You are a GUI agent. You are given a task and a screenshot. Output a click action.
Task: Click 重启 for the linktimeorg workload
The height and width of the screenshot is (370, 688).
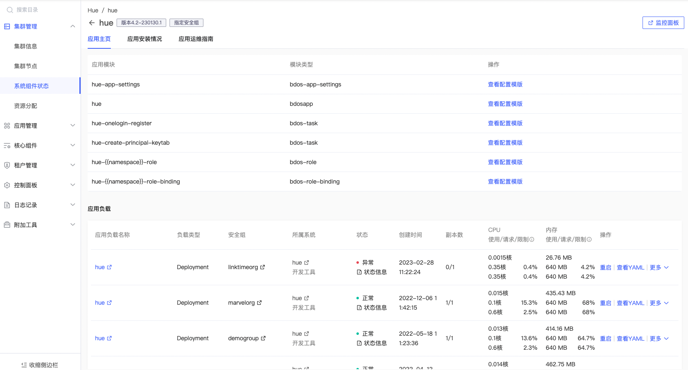tap(606, 267)
